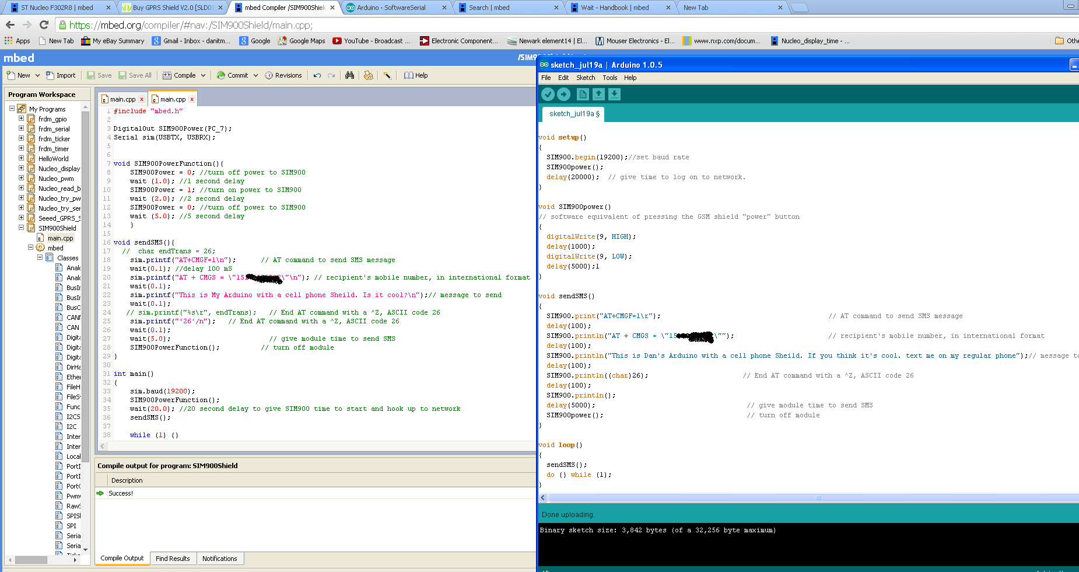Switch to the Find Results tab
The image size is (1079, 572).
[173, 559]
